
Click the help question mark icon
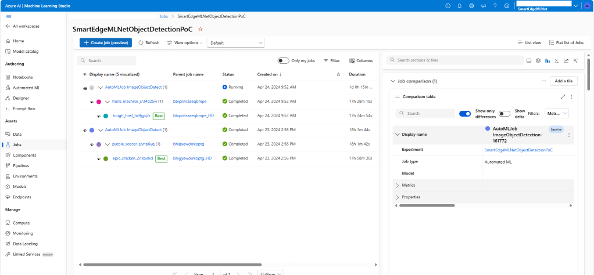coord(495,6)
